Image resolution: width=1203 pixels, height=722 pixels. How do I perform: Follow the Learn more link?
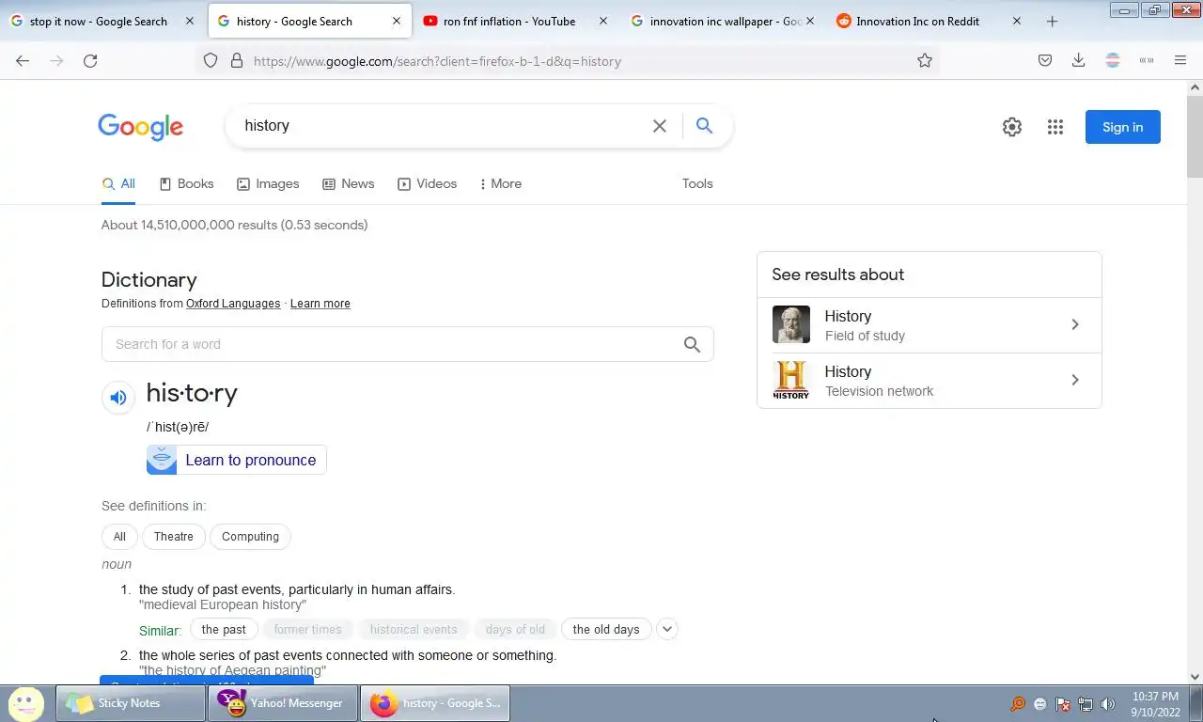(x=320, y=304)
